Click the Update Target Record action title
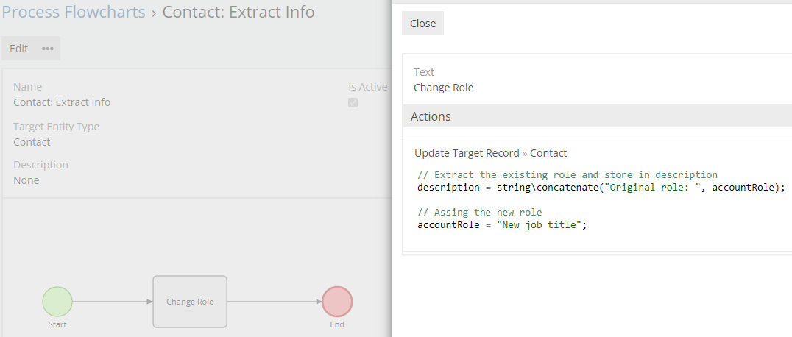792x337 pixels. pyautogui.click(x=467, y=153)
